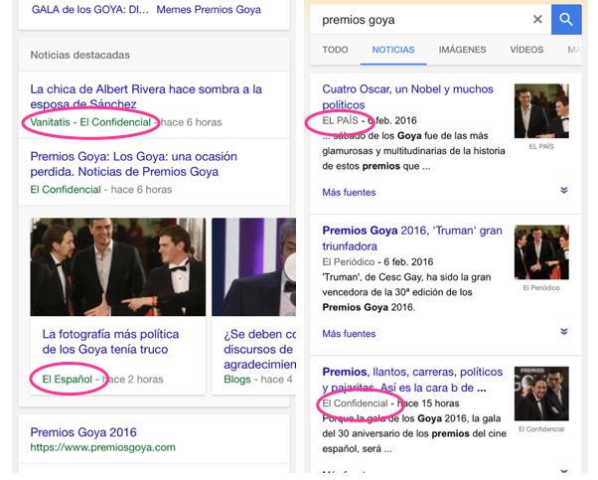Open El Confidencial article thumbnail
Screen dimensions: 598x480
coord(541,394)
